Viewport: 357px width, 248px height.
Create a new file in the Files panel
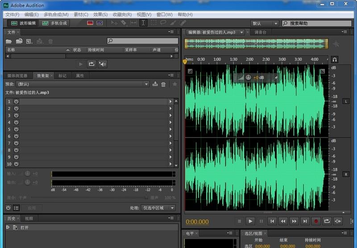tap(29, 41)
